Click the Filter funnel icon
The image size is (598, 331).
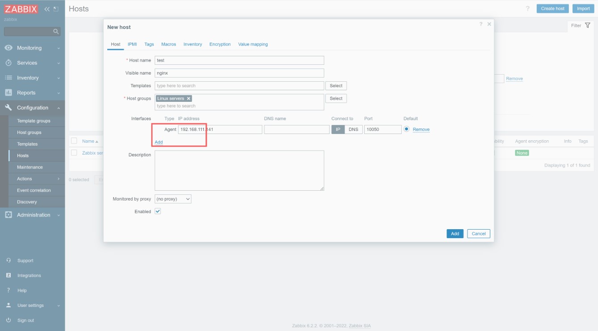pyautogui.click(x=588, y=25)
